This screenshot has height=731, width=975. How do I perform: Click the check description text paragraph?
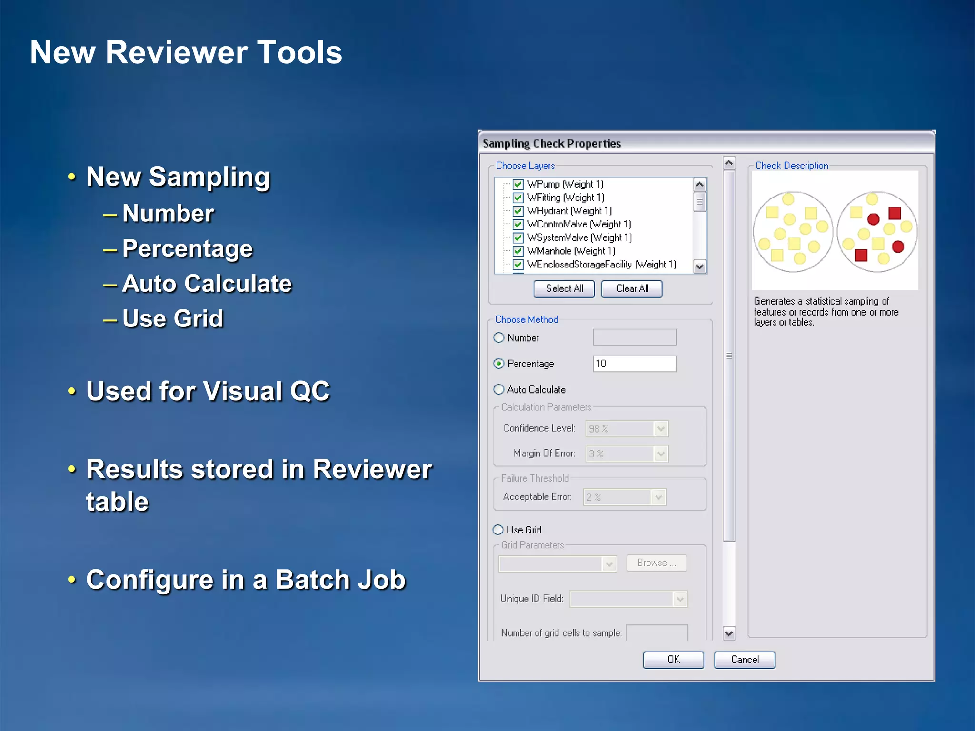[826, 312]
